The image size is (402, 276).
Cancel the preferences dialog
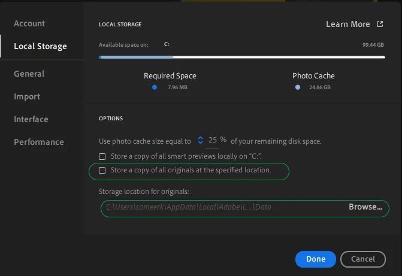363,259
